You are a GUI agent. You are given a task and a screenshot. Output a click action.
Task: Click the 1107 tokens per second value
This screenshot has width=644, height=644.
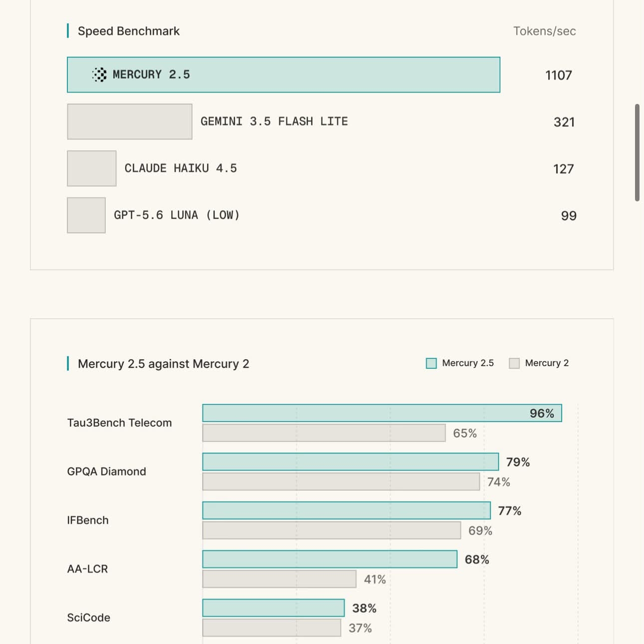(559, 75)
